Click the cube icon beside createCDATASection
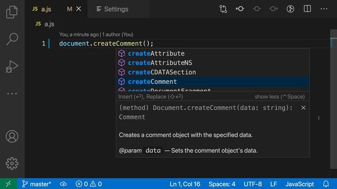The image size is (337, 189). click(x=122, y=72)
